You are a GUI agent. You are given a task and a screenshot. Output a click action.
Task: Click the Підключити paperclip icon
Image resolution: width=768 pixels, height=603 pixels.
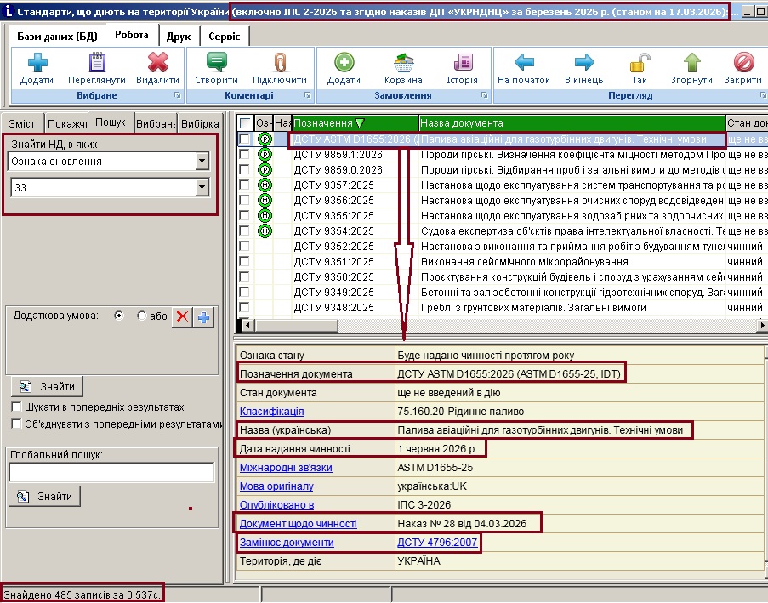[279, 63]
